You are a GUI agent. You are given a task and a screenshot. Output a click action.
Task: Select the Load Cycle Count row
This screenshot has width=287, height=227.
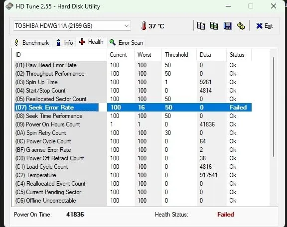(x=133, y=167)
